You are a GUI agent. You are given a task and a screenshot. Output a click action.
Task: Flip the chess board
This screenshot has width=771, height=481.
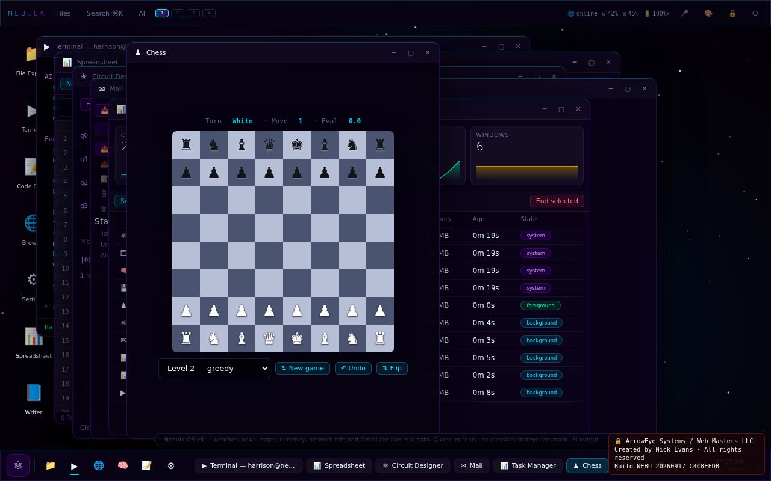point(392,368)
